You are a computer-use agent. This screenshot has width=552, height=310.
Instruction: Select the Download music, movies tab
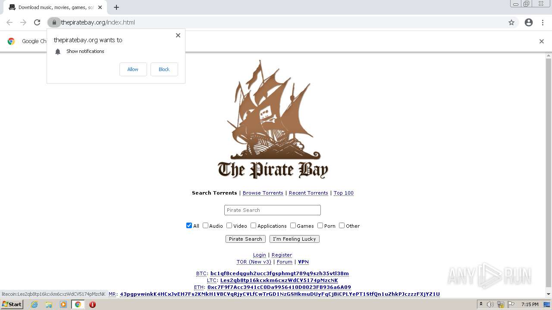pos(55,7)
